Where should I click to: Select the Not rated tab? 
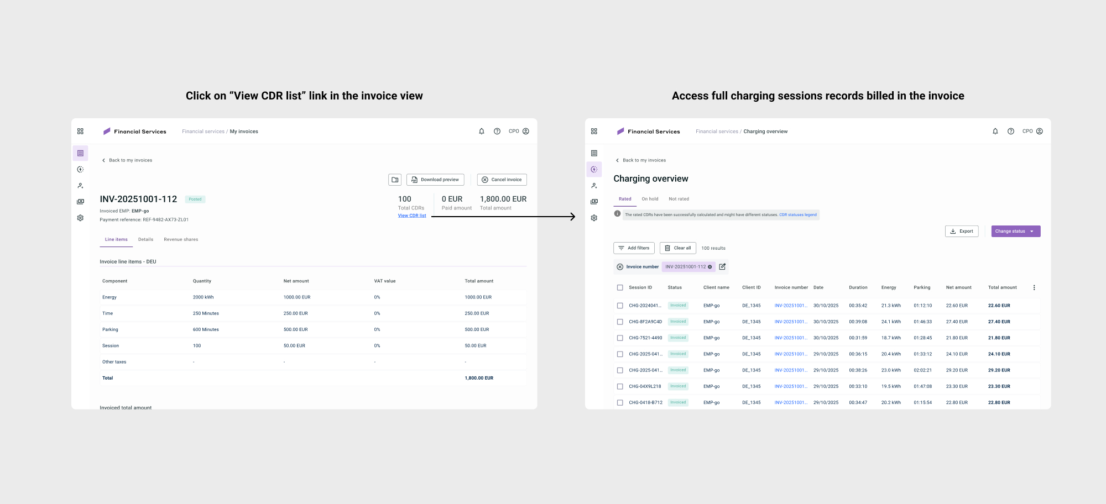pos(679,199)
